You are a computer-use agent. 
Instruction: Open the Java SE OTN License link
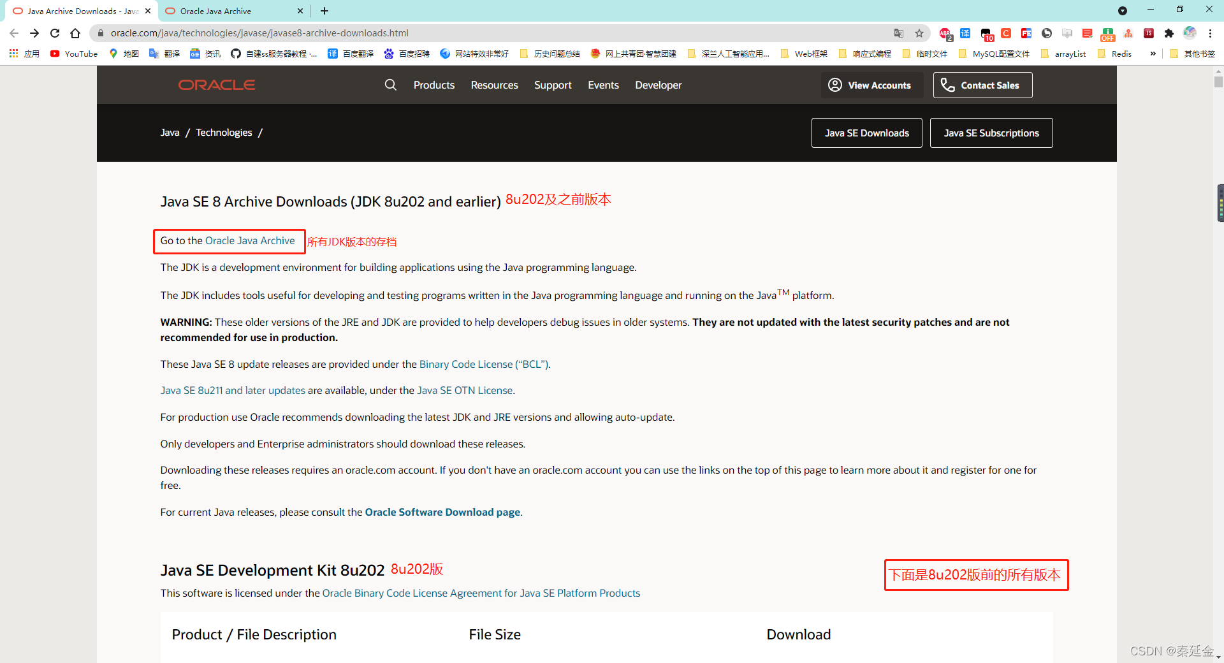click(465, 390)
